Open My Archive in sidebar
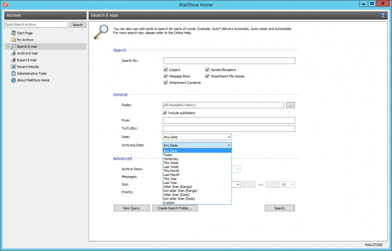This screenshot has width=392, height=251. pos(25,40)
